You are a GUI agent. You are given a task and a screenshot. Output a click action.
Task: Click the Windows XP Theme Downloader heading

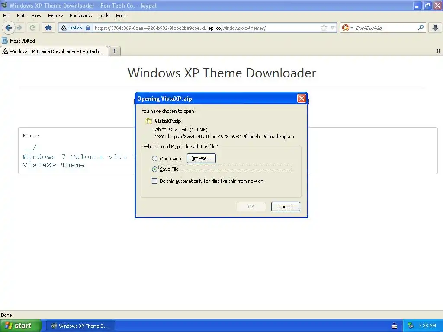point(222,73)
